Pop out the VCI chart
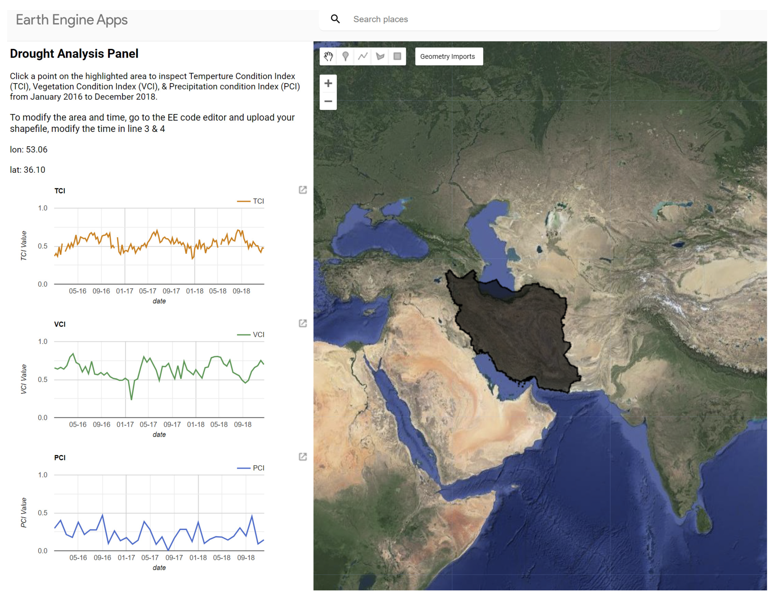Screen dimensions: 775x597 coord(303,323)
